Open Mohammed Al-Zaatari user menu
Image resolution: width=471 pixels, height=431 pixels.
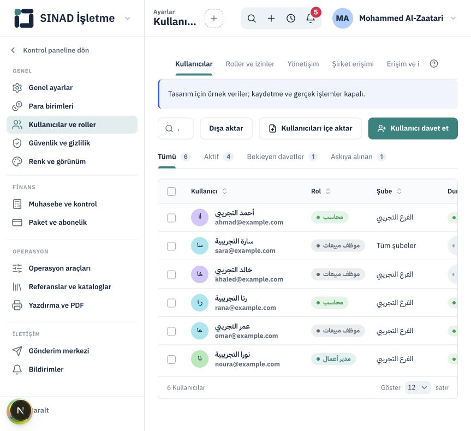pyautogui.click(x=395, y=19)
